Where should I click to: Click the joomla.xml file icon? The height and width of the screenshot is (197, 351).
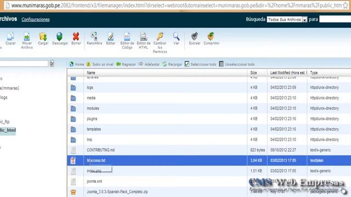(73, 181)
